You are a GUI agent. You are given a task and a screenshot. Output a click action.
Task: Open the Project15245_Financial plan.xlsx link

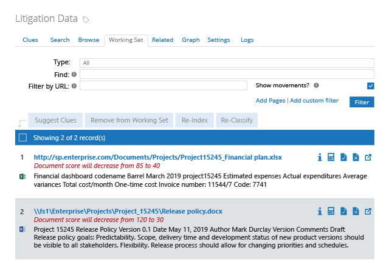click(148, 157)
